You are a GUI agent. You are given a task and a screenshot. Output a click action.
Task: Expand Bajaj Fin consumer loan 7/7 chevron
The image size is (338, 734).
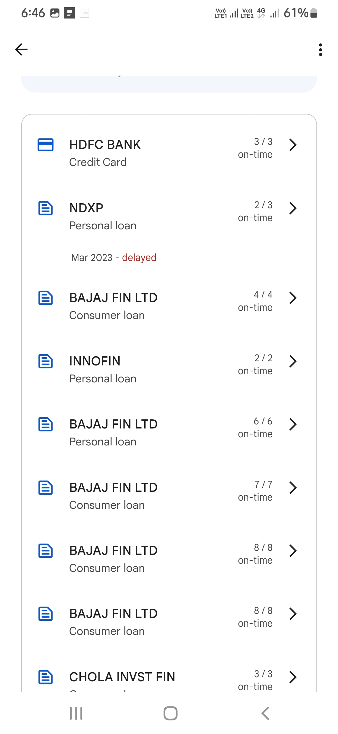coord(293,488)
